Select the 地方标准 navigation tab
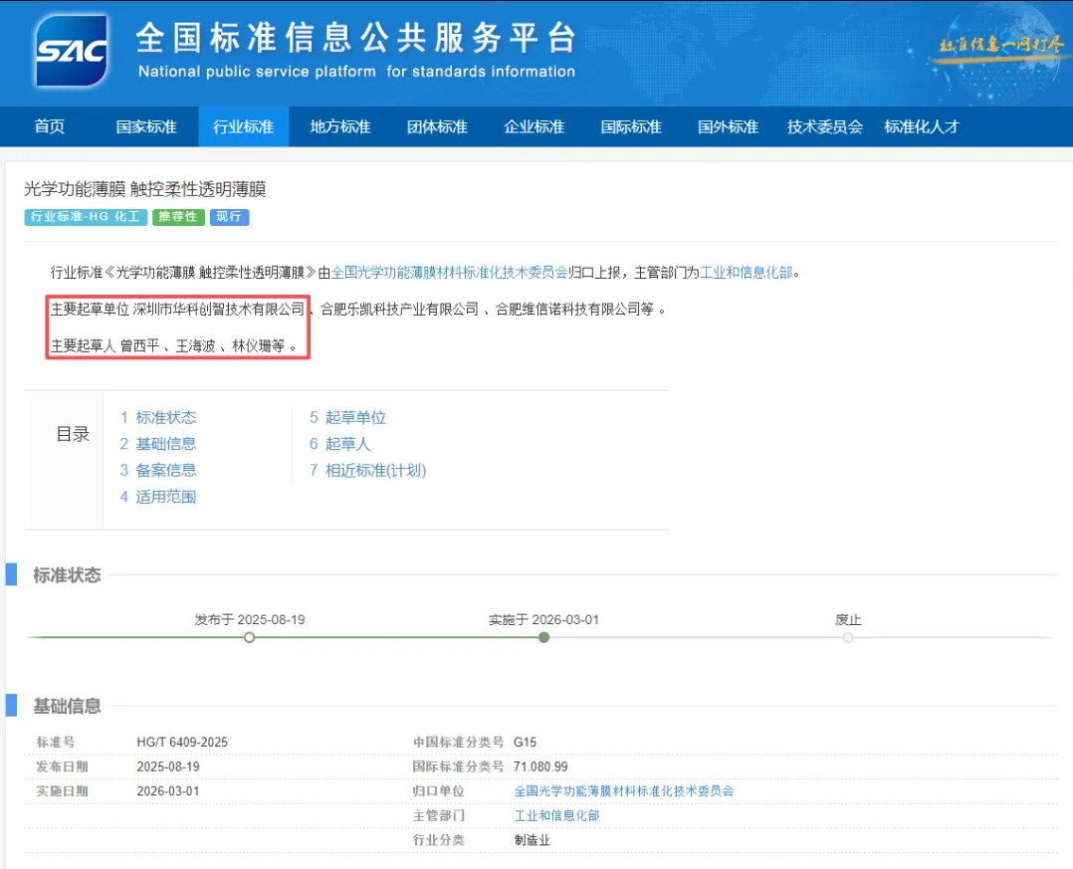The image size is (1073, 869). (x=340, y=126)
